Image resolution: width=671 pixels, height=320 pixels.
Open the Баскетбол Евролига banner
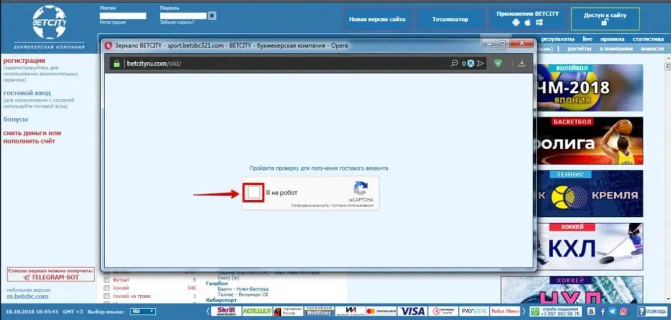pos(590,141)
